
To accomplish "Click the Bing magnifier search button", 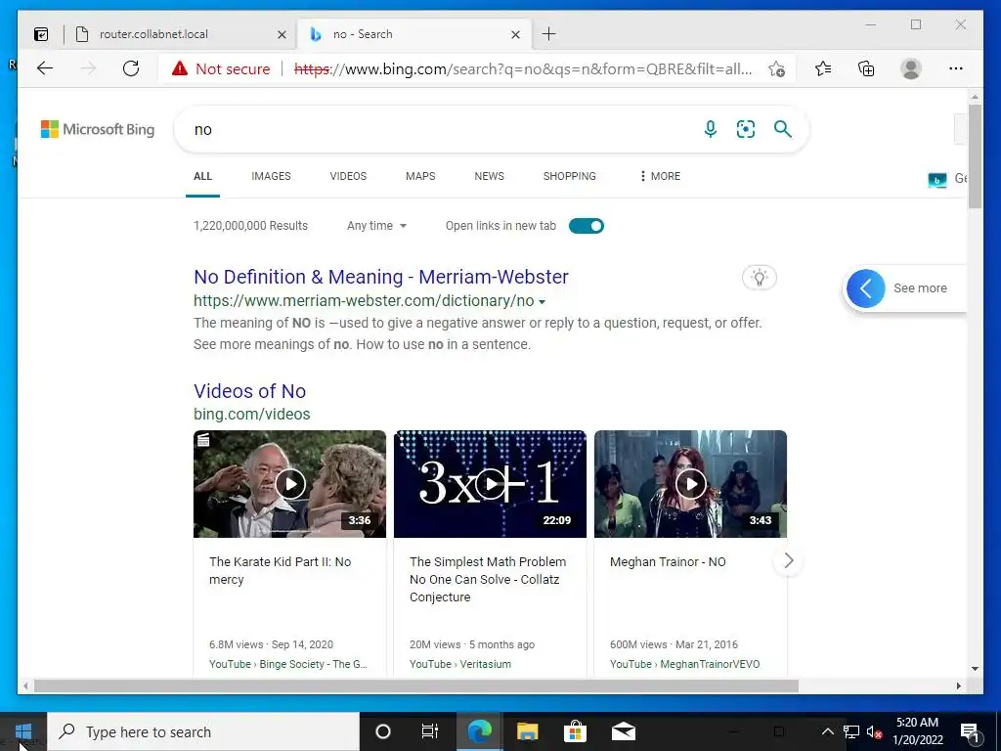I will pos(783,129).
